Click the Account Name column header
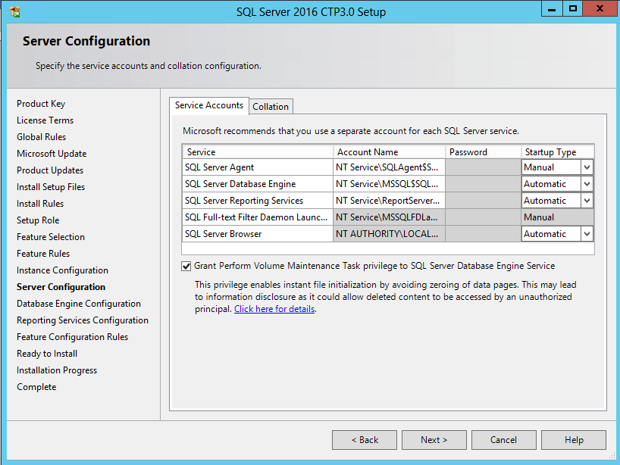The image size is (620, 465). coord(388,152)
